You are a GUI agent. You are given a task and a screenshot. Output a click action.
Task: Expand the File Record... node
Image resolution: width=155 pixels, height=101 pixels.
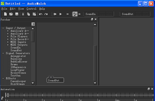(8, 39)
